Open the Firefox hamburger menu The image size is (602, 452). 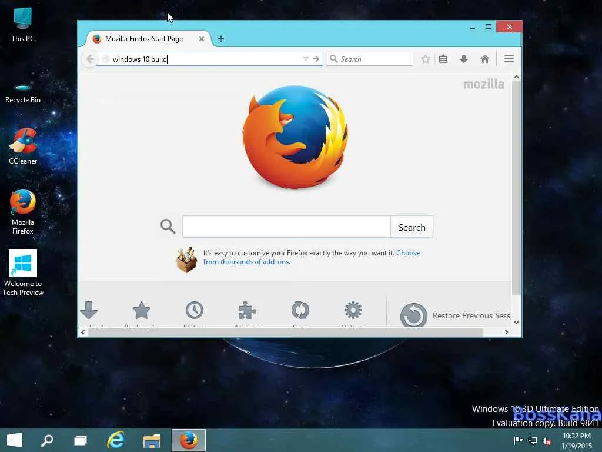(x=509, y=58)
